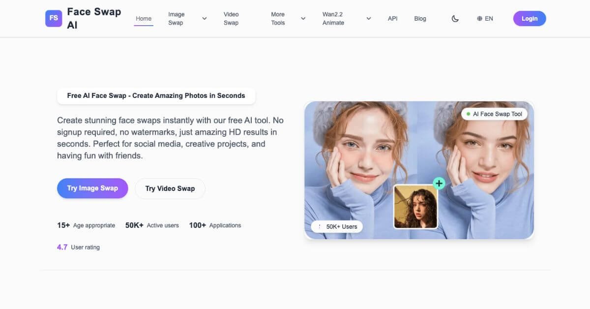Click the green status dot on the badge
This screenshot has width=590, height=309.
(x=468, y=114)
